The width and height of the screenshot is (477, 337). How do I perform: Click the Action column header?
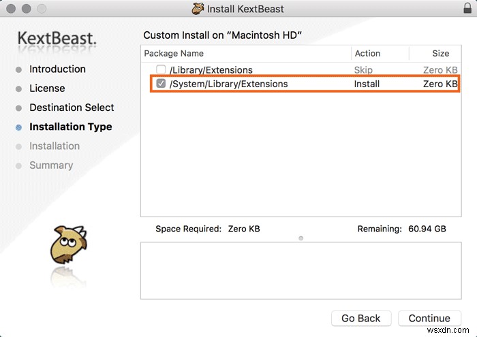coord(367,53)
